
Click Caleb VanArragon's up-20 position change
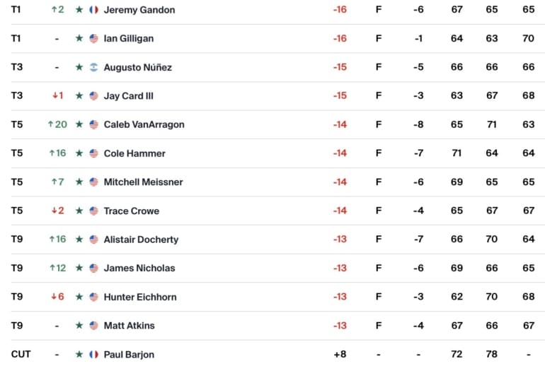(57, 124)
